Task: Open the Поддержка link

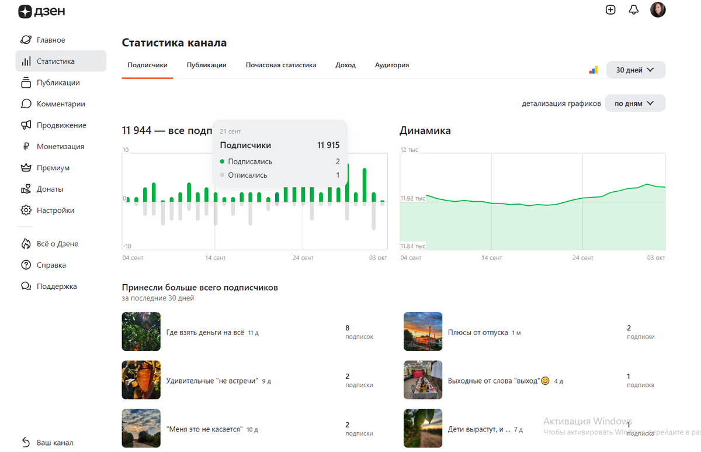Action: point(61,287)
